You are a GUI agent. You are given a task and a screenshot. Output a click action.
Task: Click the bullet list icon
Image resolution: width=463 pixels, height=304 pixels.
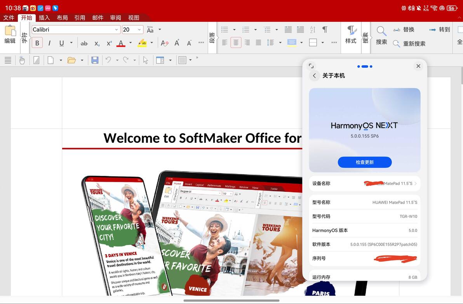point(225,30)
